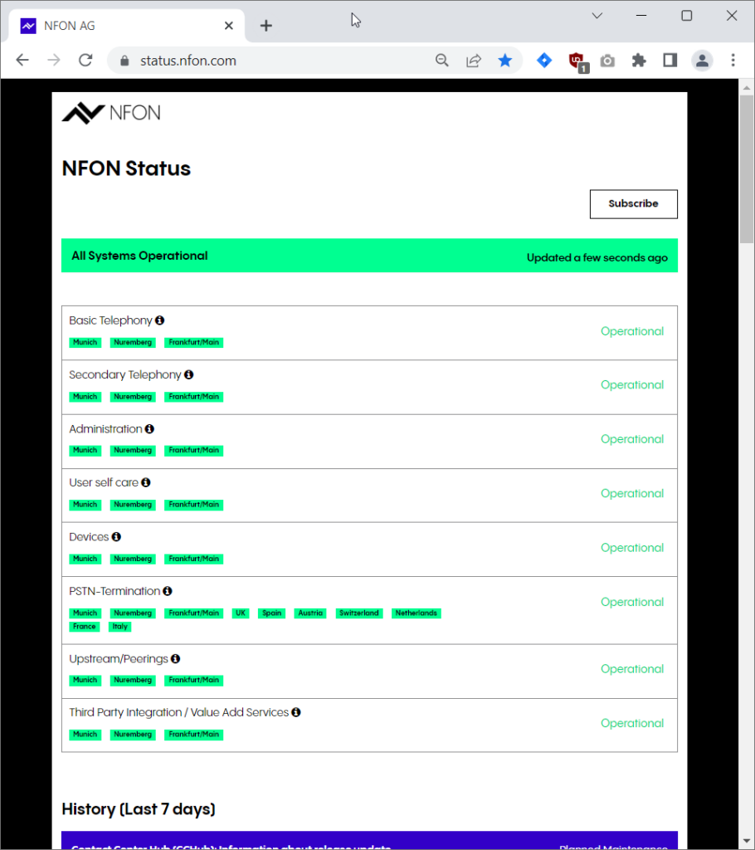Close the NFON AG tab
This screenshot has height=850, width=755.
229,26
